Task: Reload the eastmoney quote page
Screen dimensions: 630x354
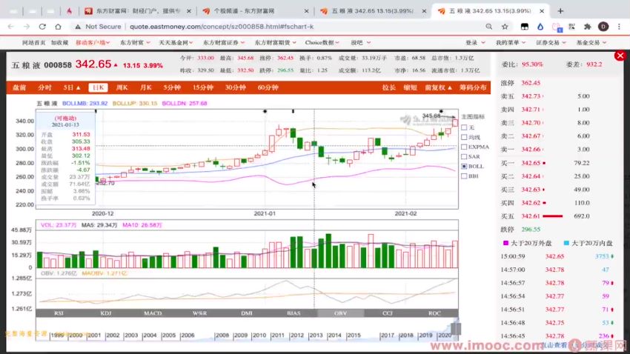Action: 42,27
